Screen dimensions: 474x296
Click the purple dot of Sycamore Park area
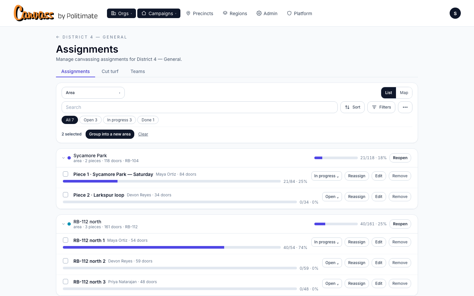pos(69,158)
